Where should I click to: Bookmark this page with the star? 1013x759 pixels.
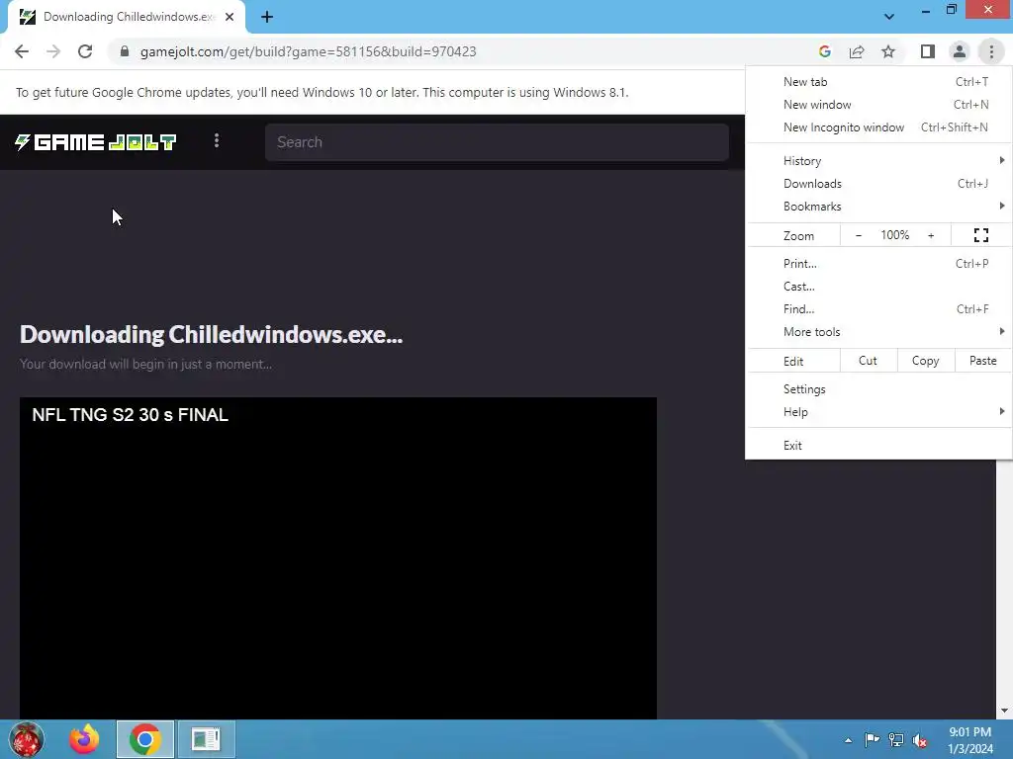pos(888,51)
